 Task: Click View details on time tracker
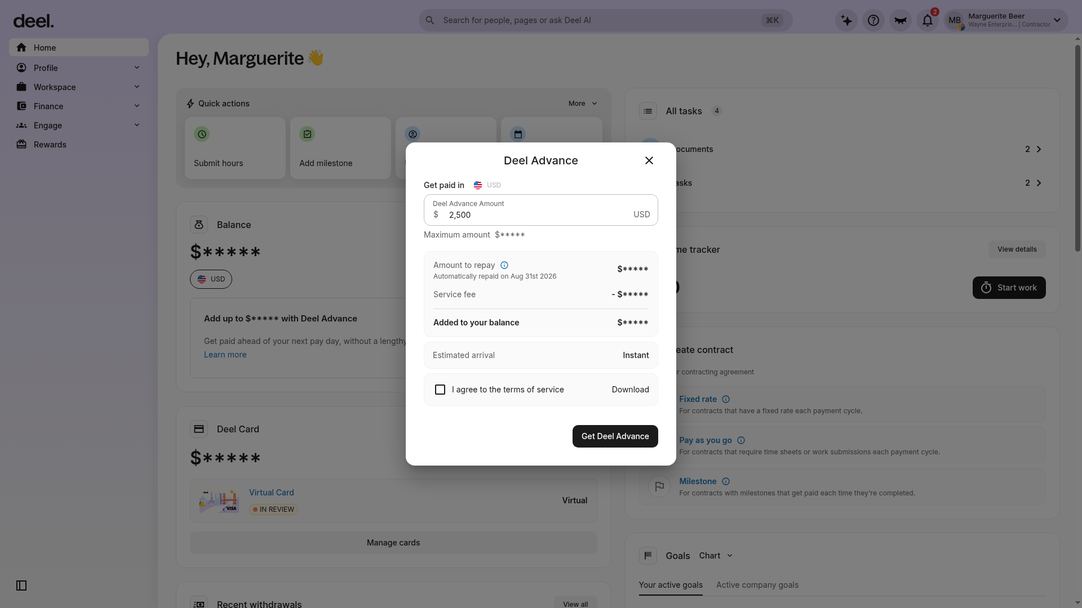point(1017,249)
